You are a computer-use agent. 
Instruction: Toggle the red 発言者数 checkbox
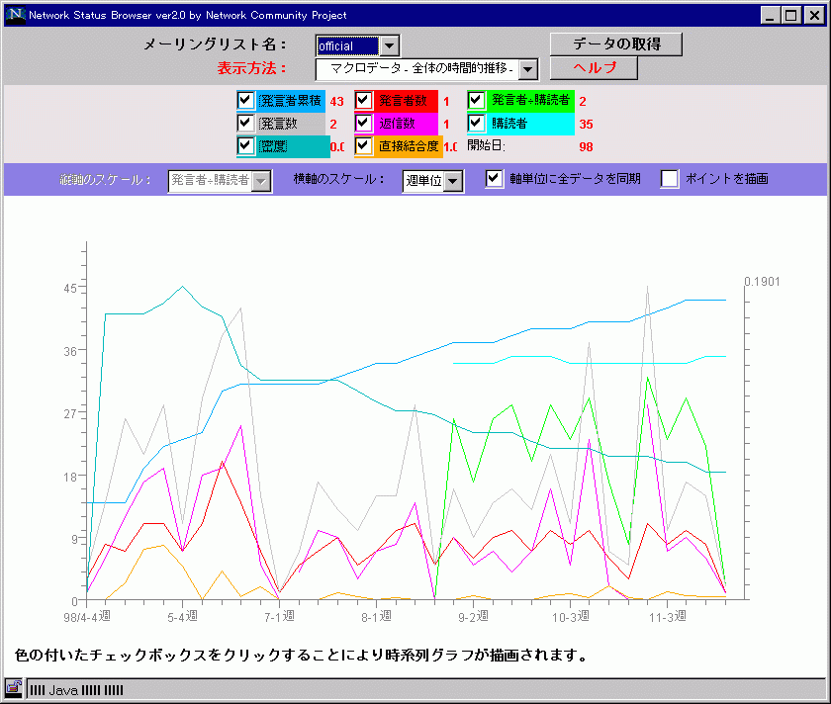(363, 101)
